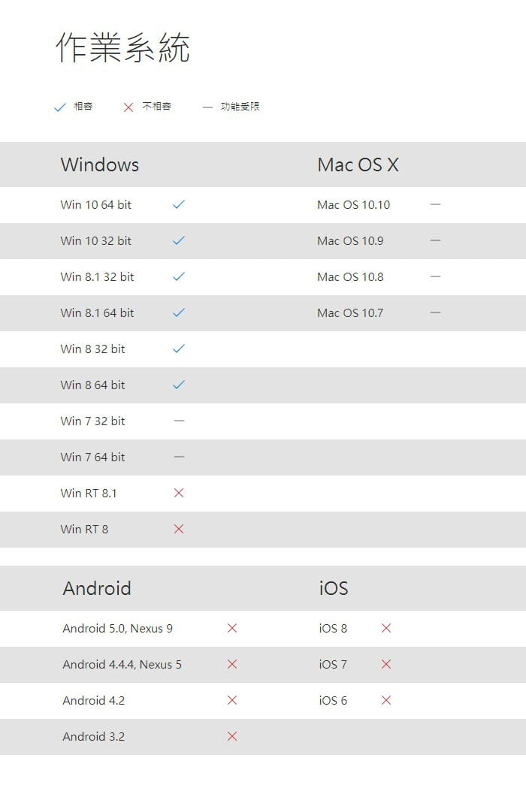Click the red X beside iOS 6
Image resolution: width=526 pixels, height=791 pixels.
(x=386, y=700)
